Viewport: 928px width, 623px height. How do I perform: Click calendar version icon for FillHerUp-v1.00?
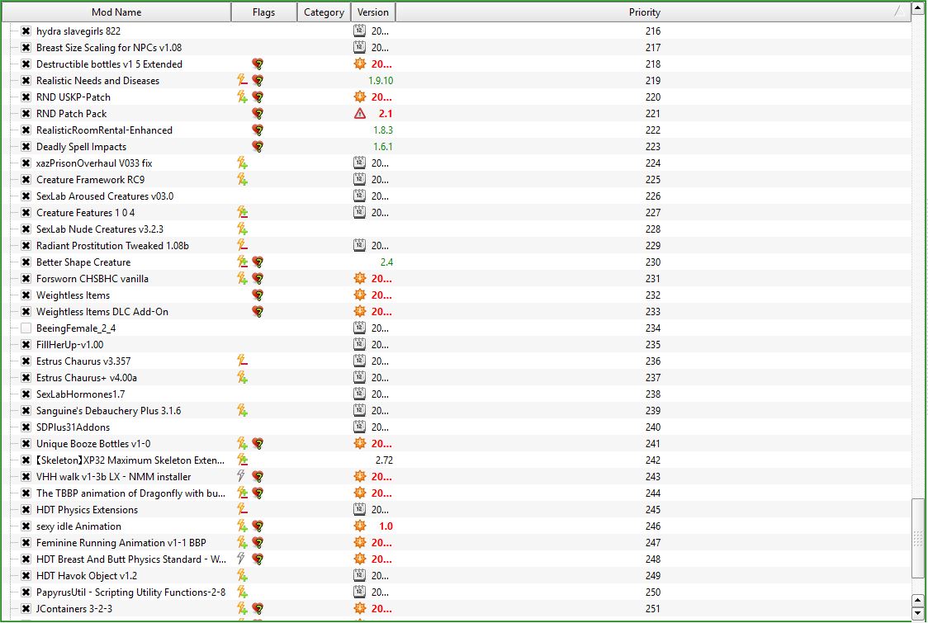point(359,345)
